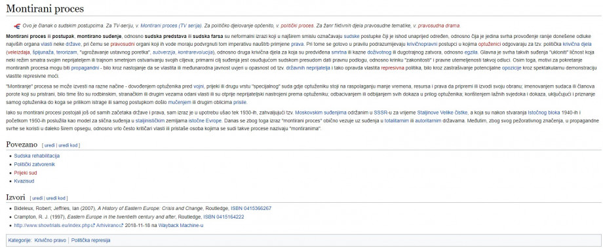Follow the 'istočne Evrope' link
This screenshot has height=248, width=603.
tap(205, 120)
